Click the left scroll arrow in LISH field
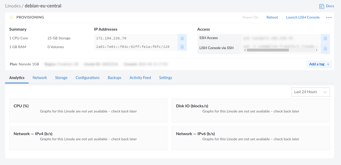This screenshot has height=165, width=341. coord(245,50)
